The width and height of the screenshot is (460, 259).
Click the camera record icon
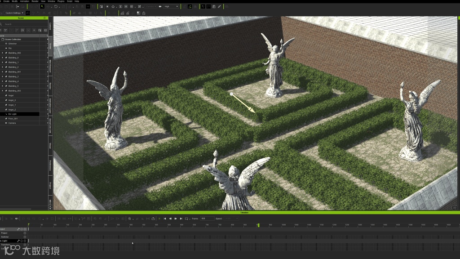160,6
